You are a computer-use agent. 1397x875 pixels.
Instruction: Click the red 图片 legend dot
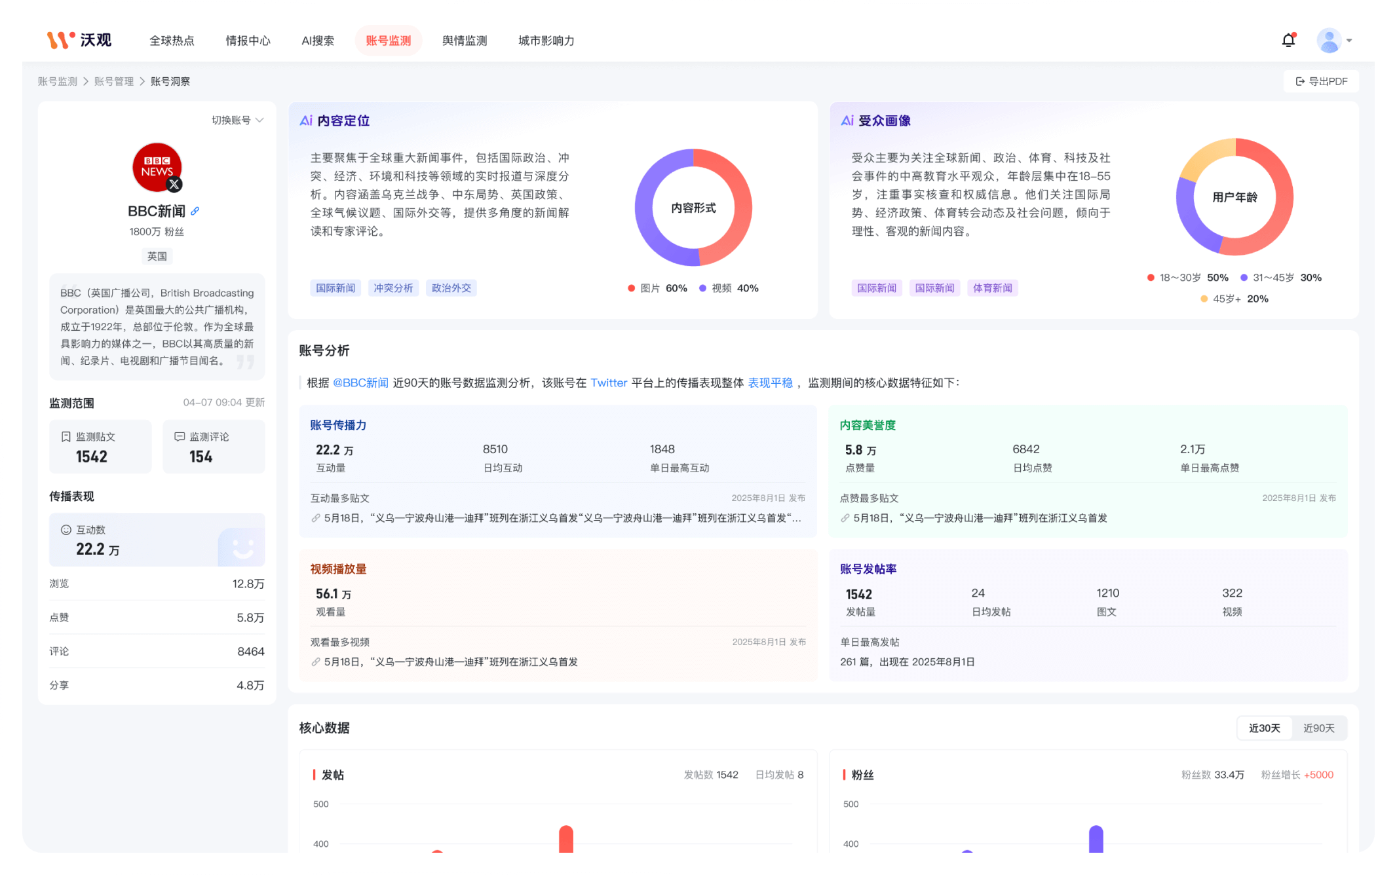(631, 288)
